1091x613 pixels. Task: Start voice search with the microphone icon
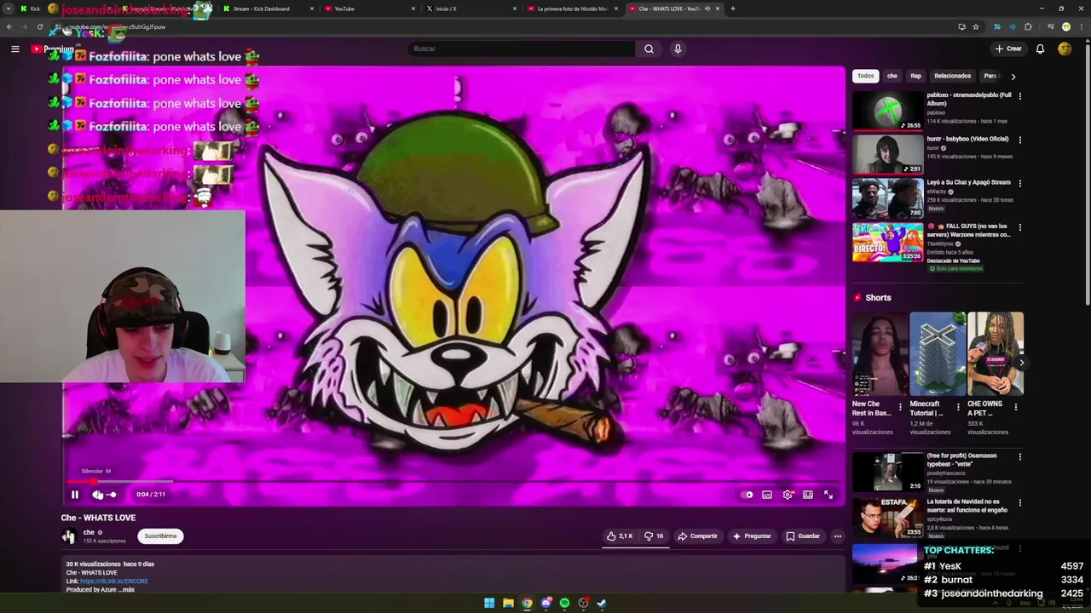pos(678,49)
